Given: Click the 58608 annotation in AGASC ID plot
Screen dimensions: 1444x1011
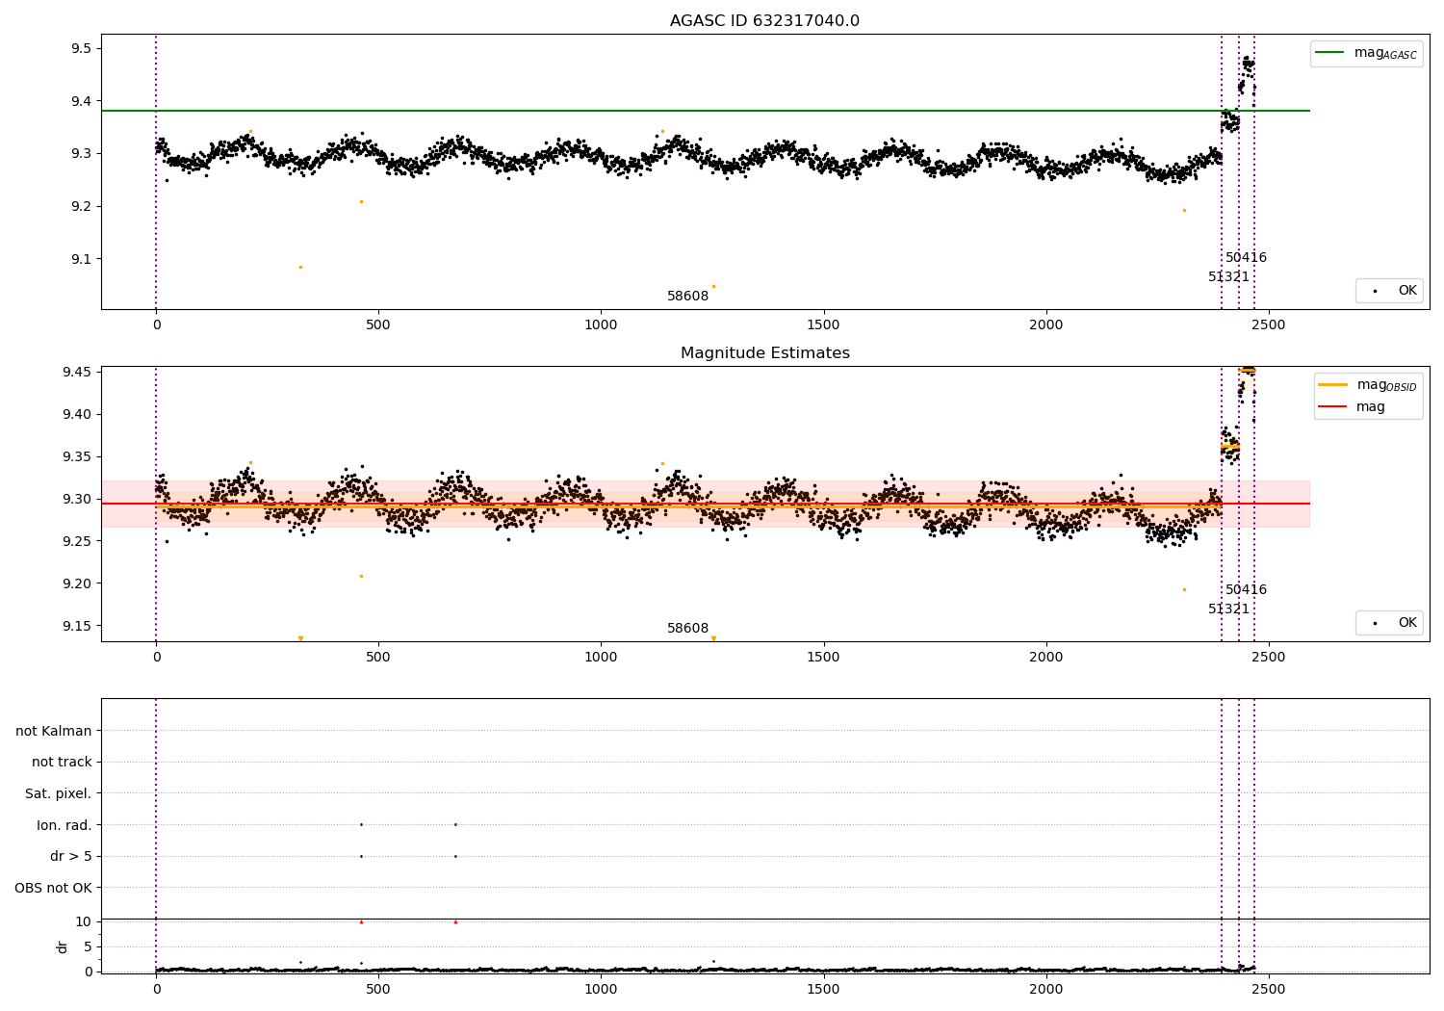Looking at the screenshot, I should [687, 297].
